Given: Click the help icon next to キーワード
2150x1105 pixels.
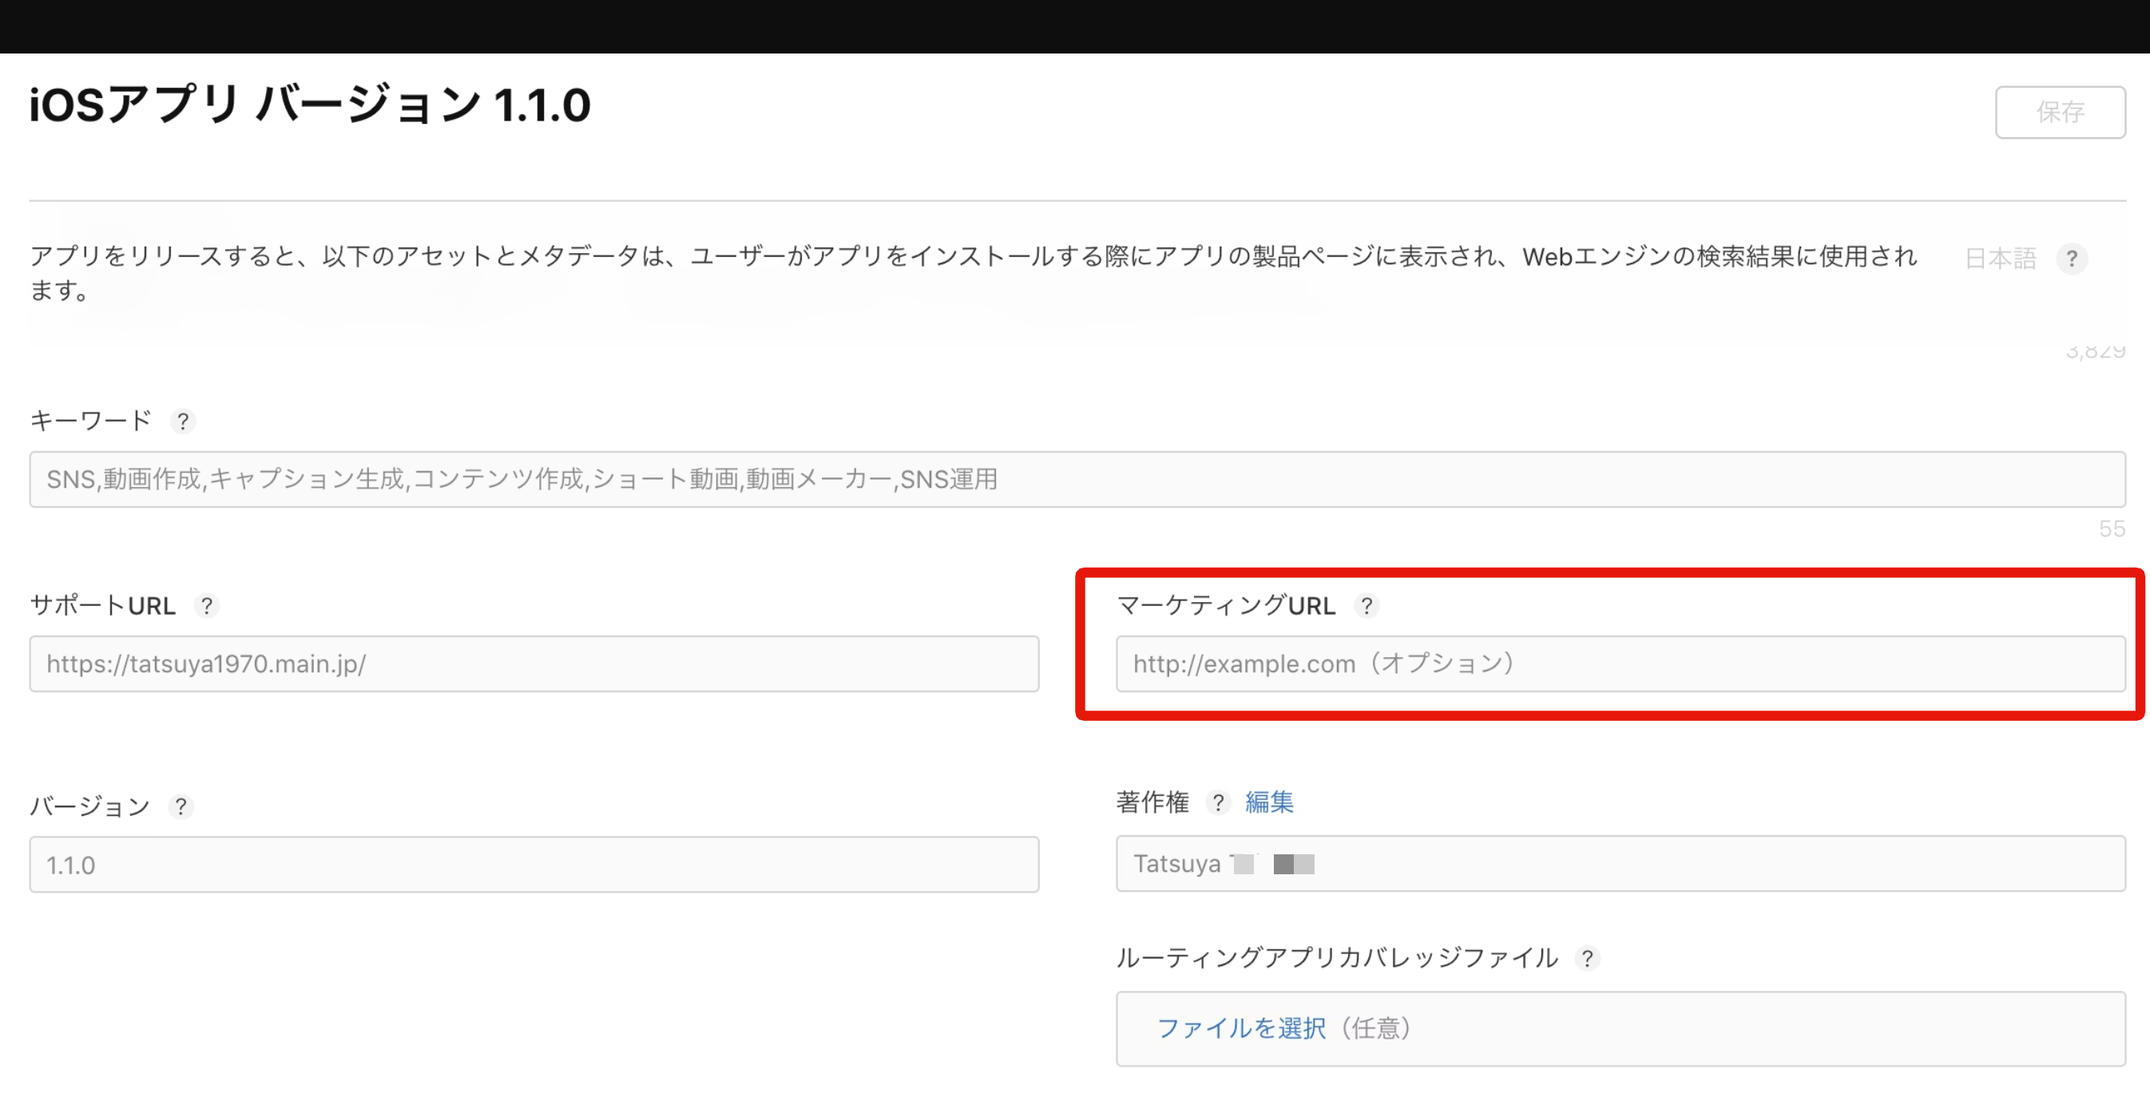Looking at the screenshot, I should (x=183, y=421).
